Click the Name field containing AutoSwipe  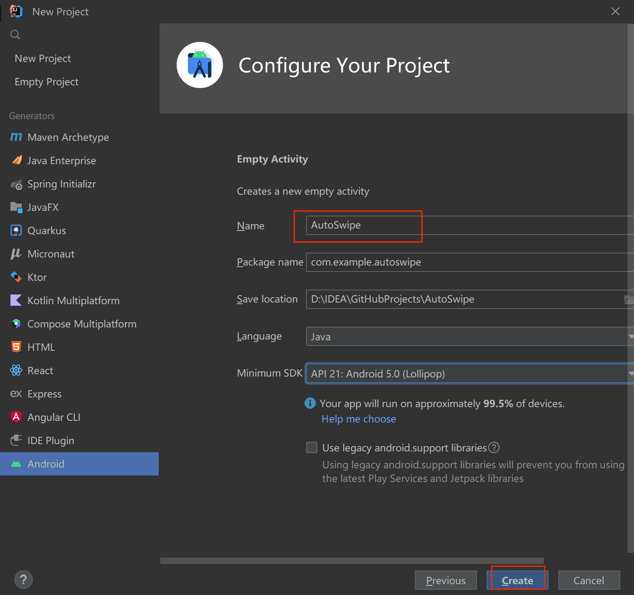470,225
